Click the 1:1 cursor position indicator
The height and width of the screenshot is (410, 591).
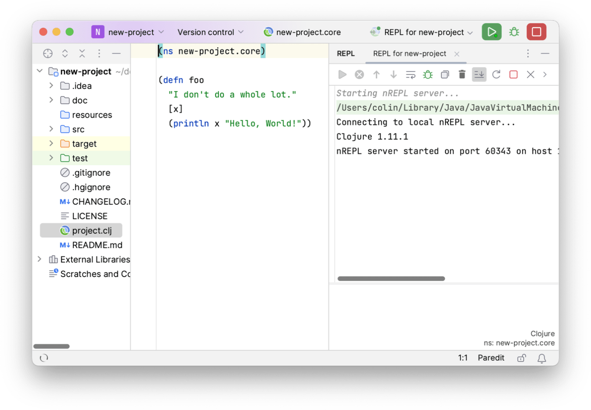tap(463, 358)
